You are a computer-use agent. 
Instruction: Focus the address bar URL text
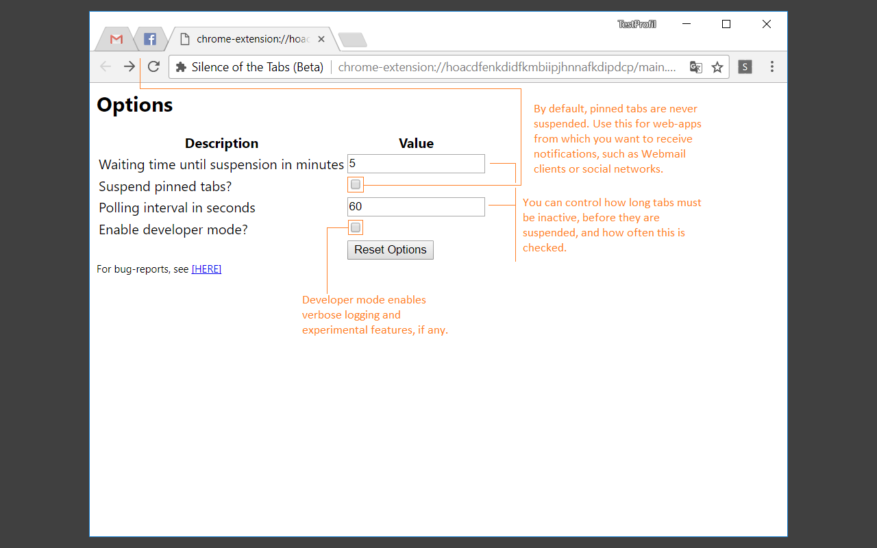pos(507,67)
